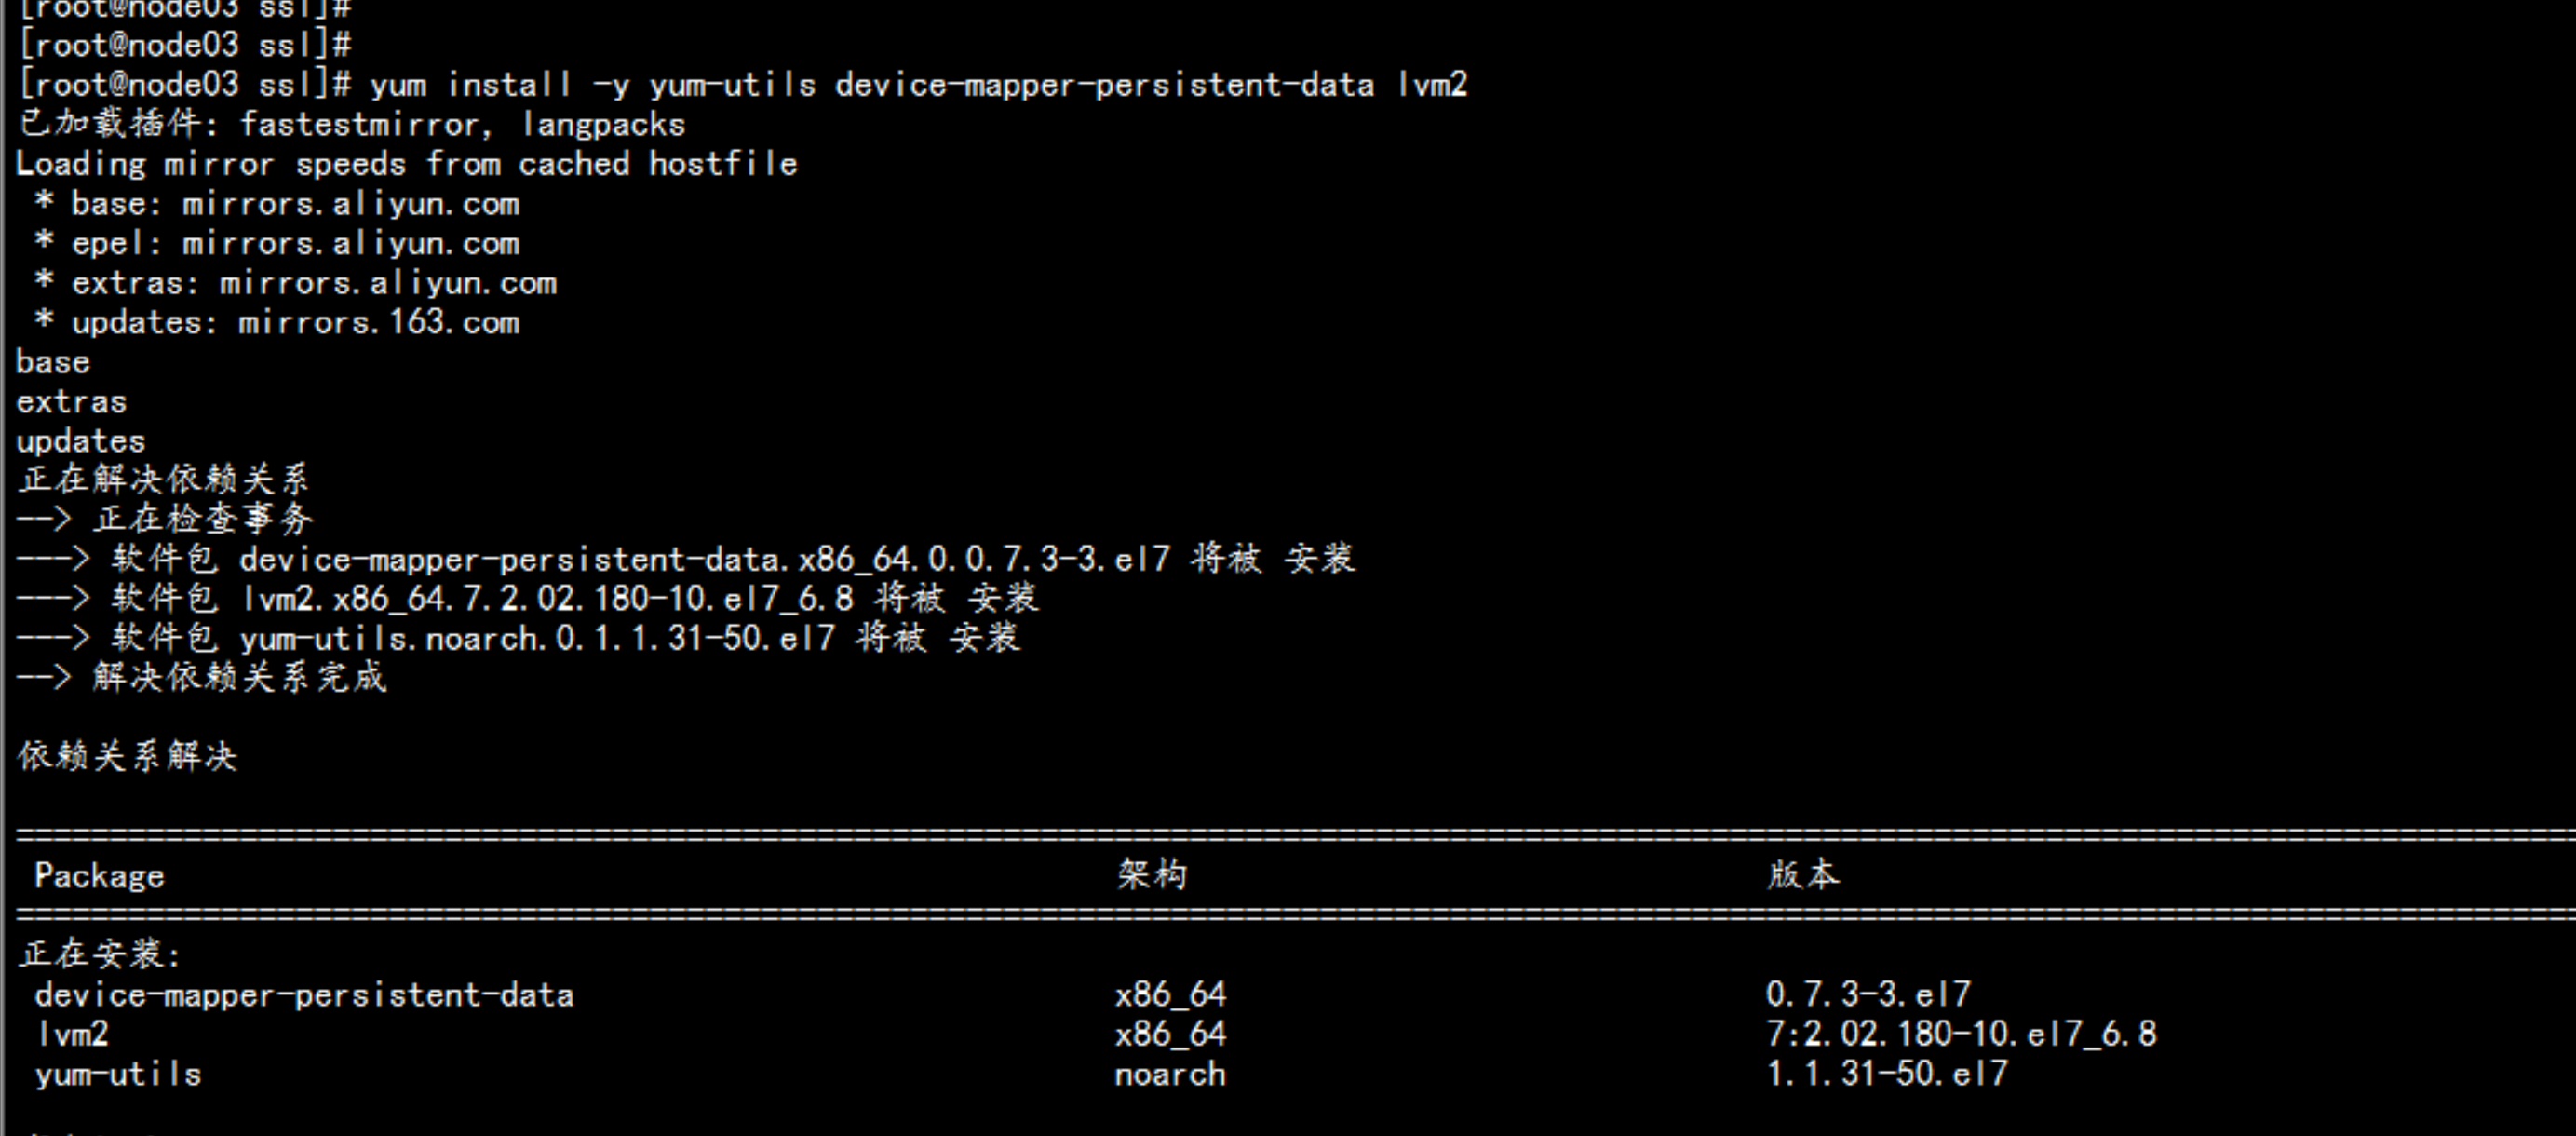Select the 'fastestmirror, langpacks' plugin line
The height and width of the screenshot is (1136, 2576).
[x=352, y=124]
